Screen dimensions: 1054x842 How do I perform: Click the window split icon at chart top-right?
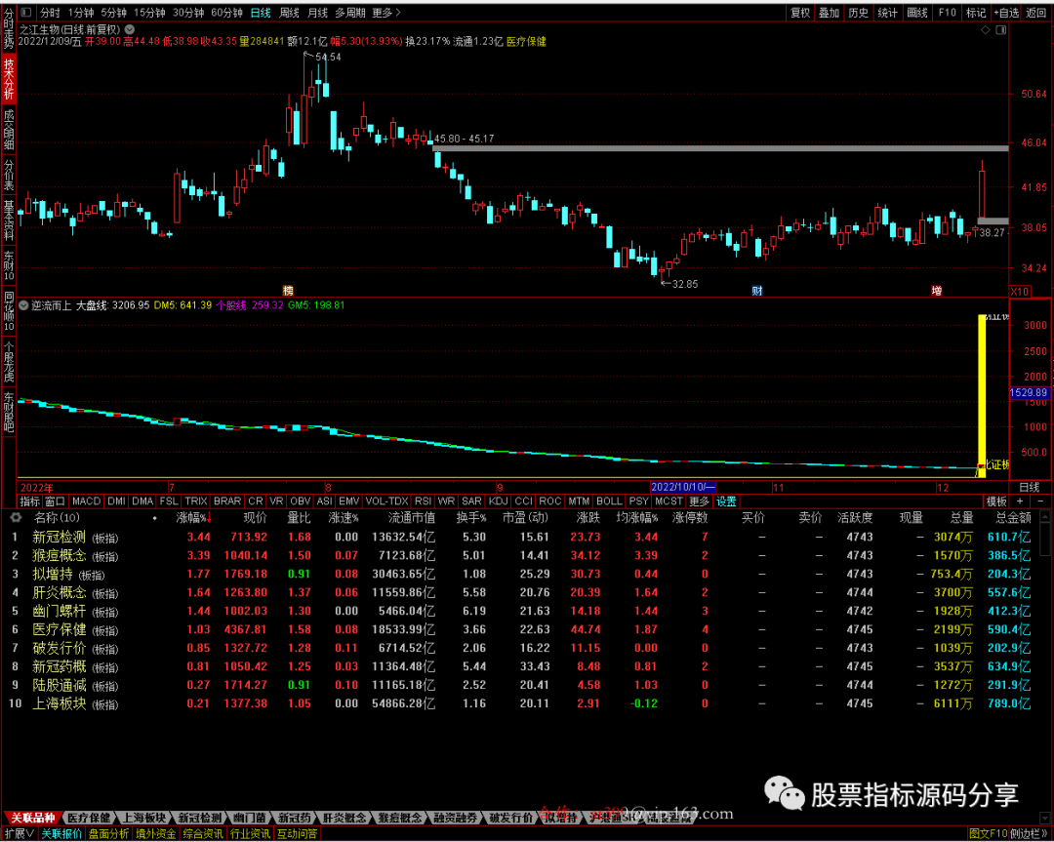click(x=1001, y=29)
